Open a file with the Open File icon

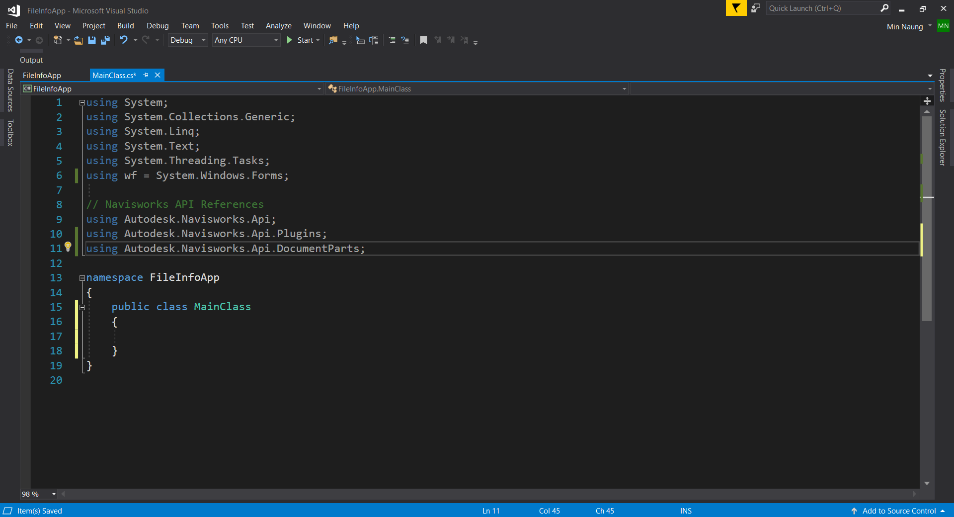coord(78,40)
